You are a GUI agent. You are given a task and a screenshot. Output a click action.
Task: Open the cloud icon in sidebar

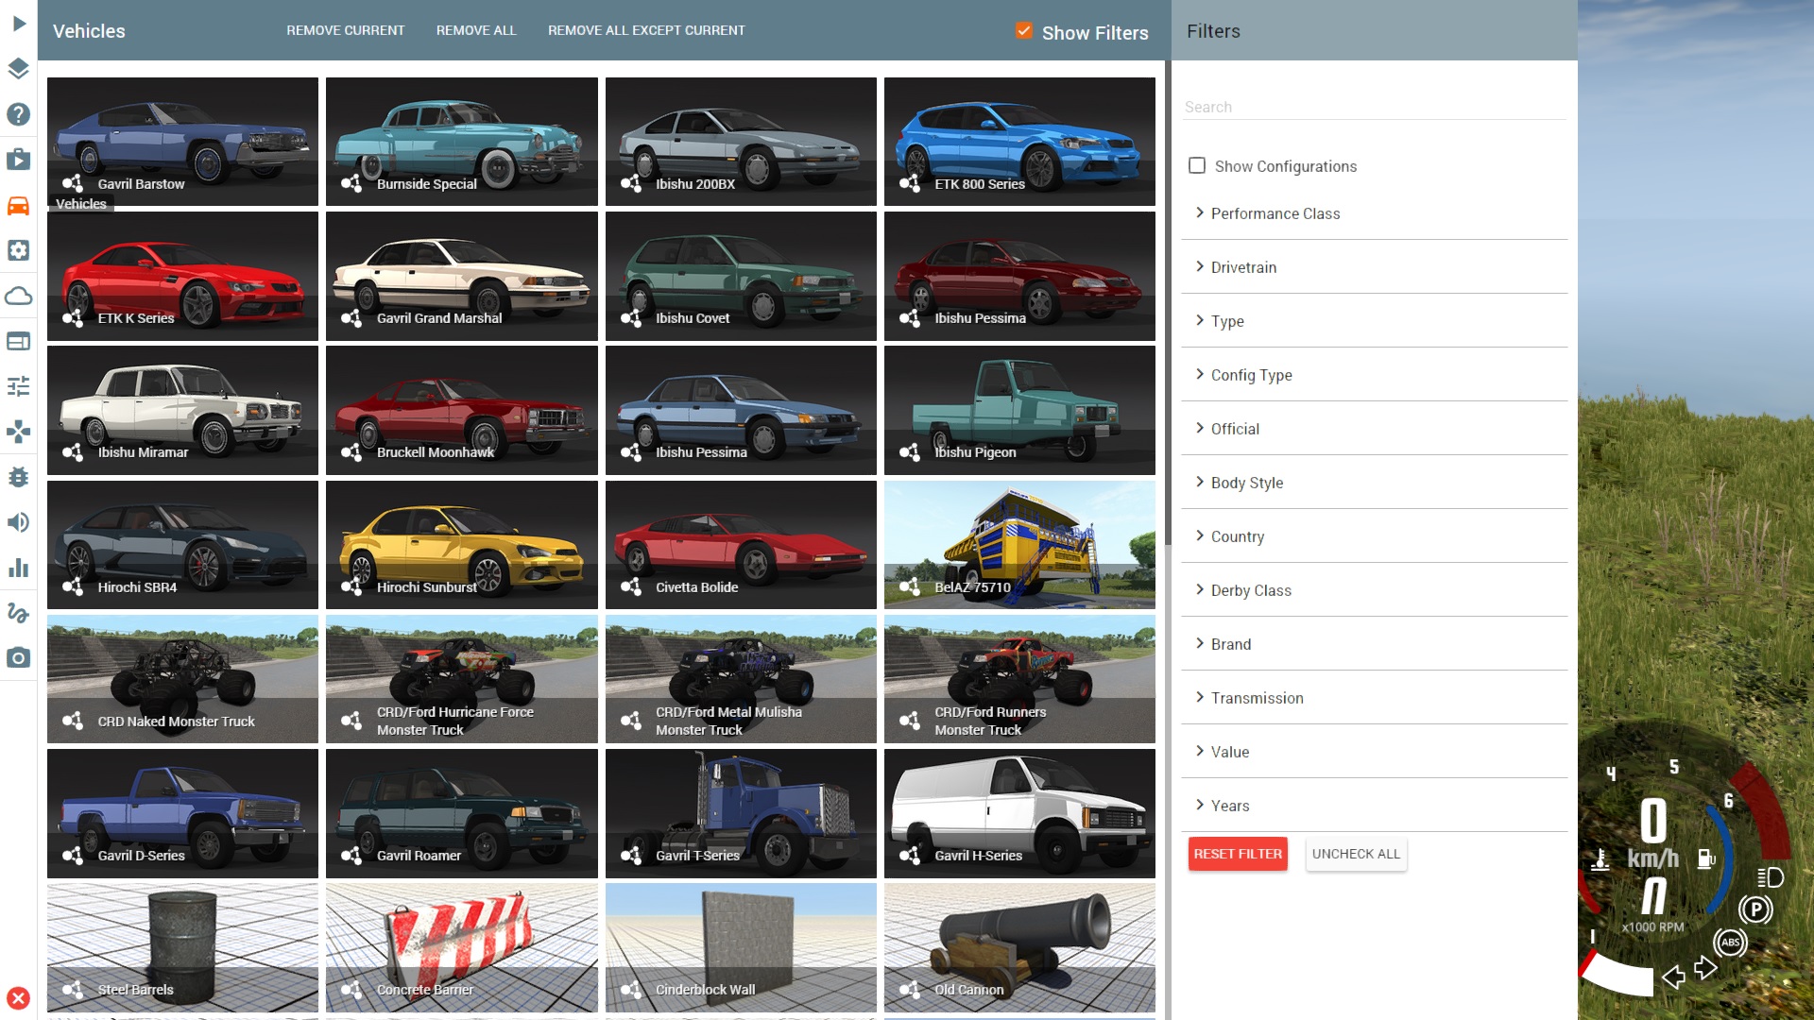19,296
